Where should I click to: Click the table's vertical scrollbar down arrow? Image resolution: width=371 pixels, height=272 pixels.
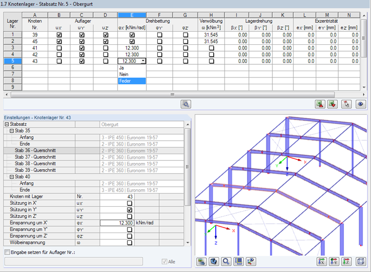tap(364, 87)
